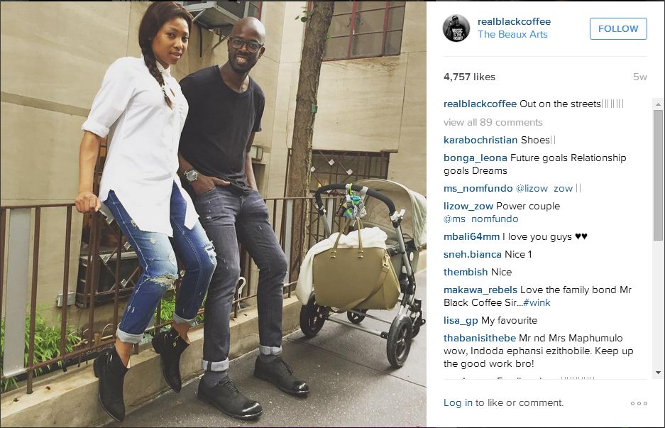Open the @ms nomfundo mention link
The width and height of the screenshot is (665, 428).
(x=481, y=219)
